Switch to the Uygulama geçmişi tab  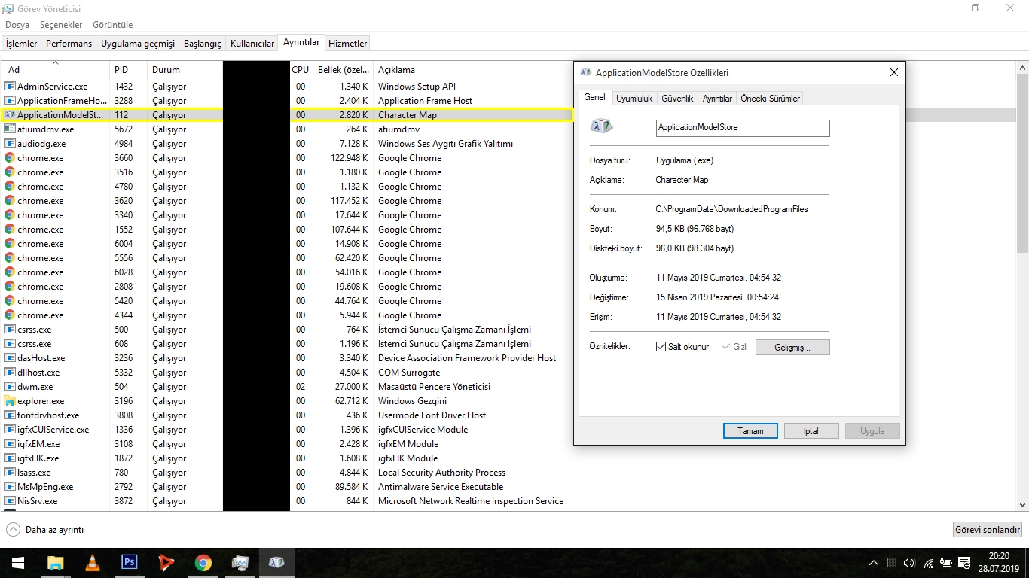click(138, 44)
